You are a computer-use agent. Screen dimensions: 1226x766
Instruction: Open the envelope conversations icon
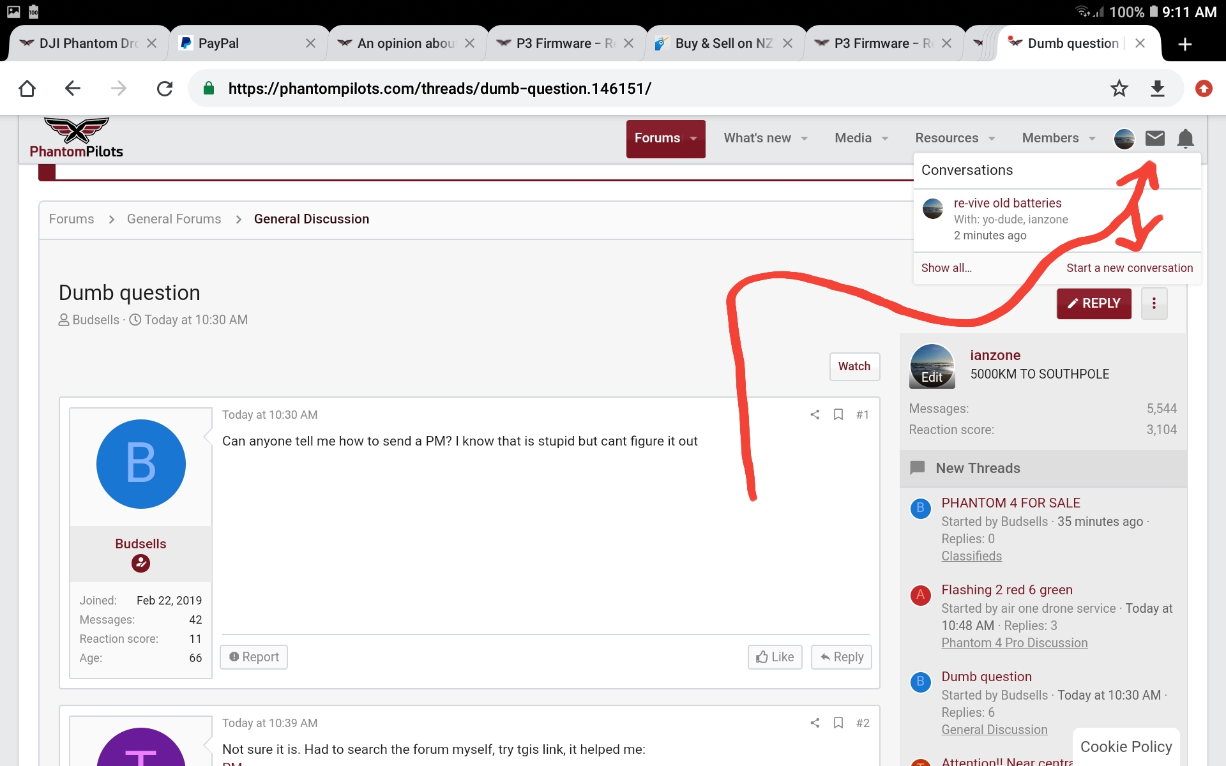click(1154, 138)
